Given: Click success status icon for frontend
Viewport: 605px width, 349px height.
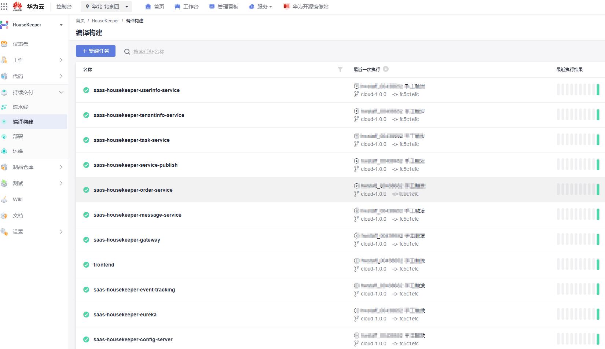Looking at the screenshot, I should coord(86,265).
